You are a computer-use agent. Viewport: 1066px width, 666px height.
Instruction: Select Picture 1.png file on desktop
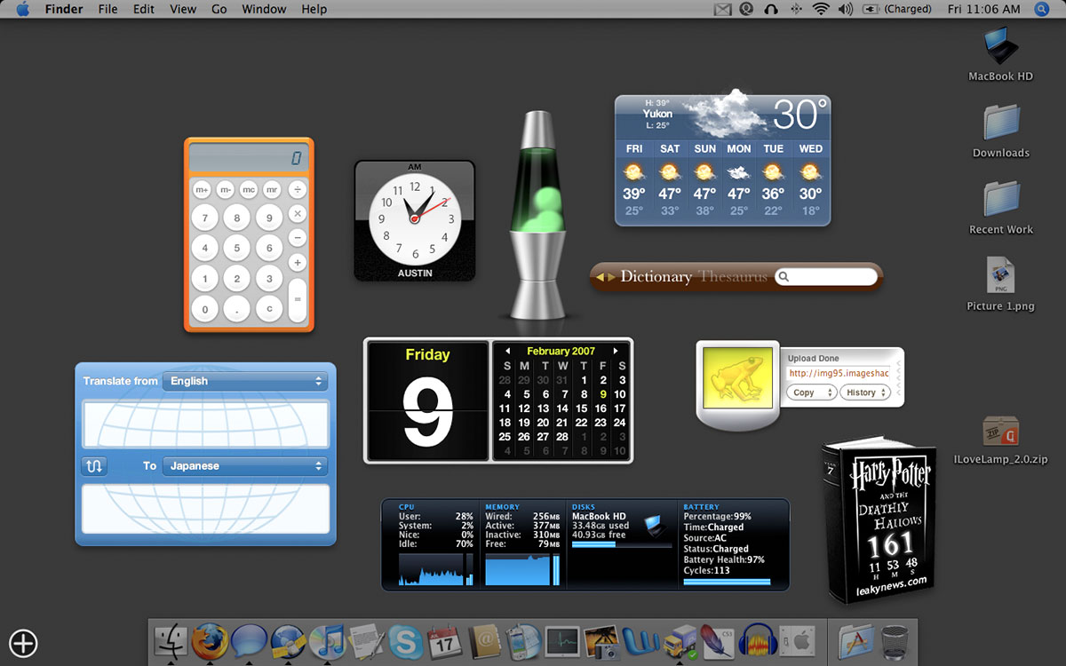tap(1000, 284)
